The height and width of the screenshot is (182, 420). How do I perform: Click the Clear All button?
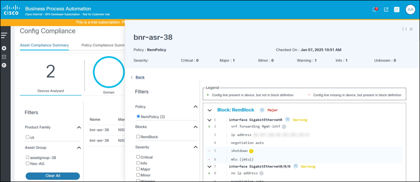[x=53, y=176]
